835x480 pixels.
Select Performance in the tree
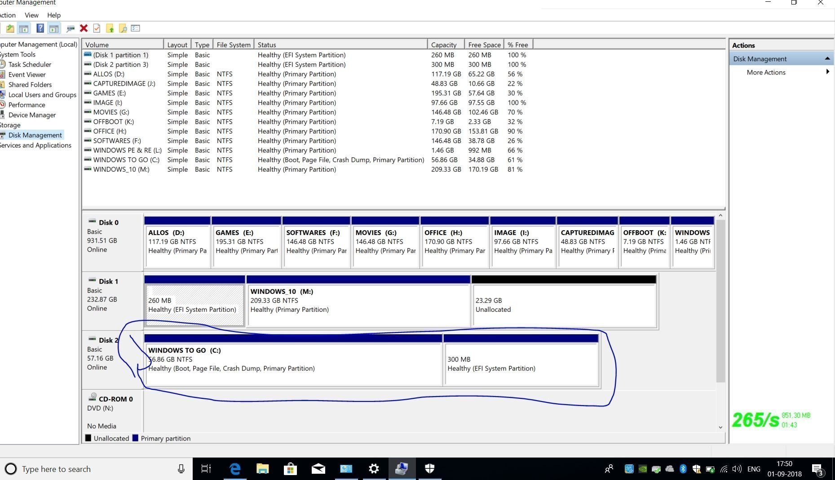point(27,105)
